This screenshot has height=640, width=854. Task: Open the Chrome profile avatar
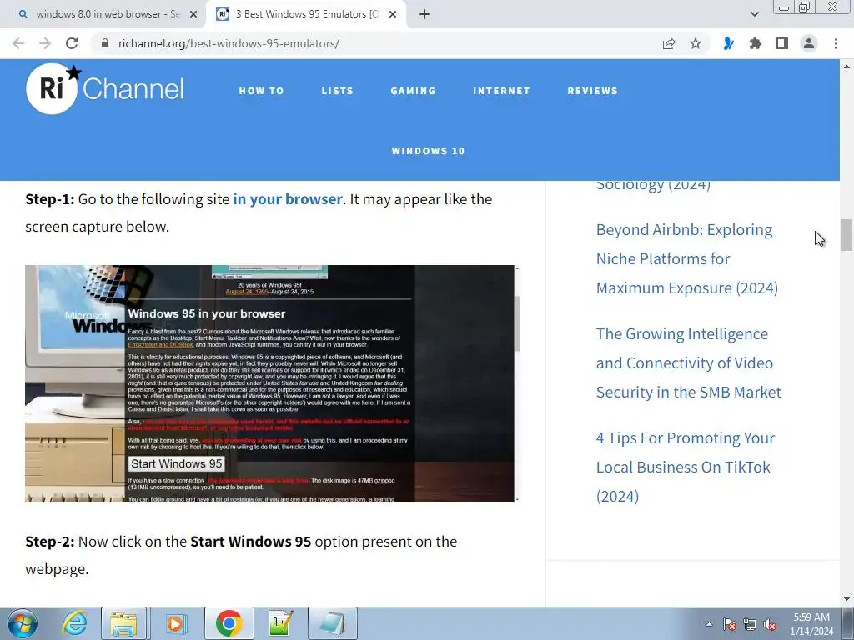coord(809,43)
